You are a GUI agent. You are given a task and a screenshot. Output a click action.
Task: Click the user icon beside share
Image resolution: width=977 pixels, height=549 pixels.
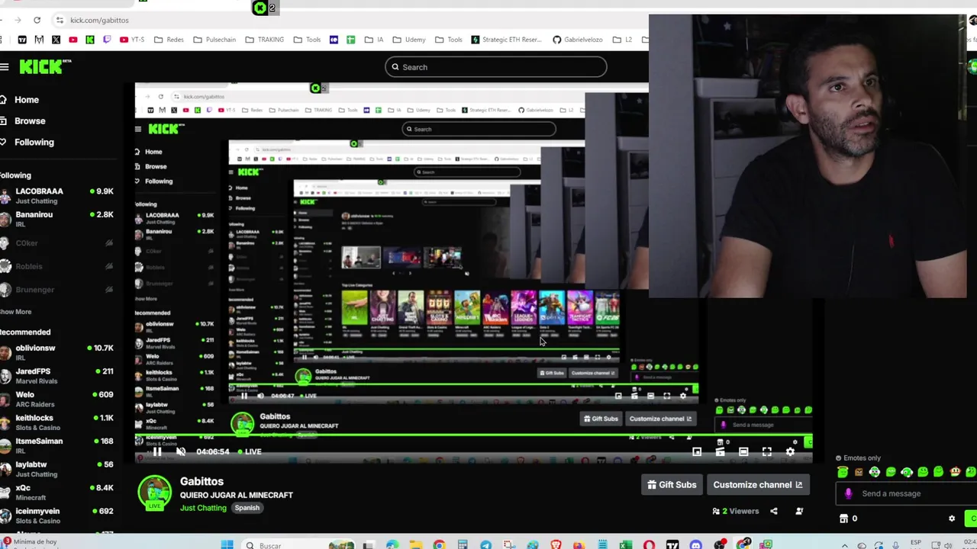click(799, 511)
